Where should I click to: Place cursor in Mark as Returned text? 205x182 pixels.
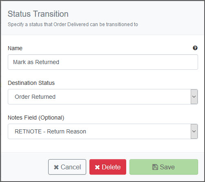point(36,62)
